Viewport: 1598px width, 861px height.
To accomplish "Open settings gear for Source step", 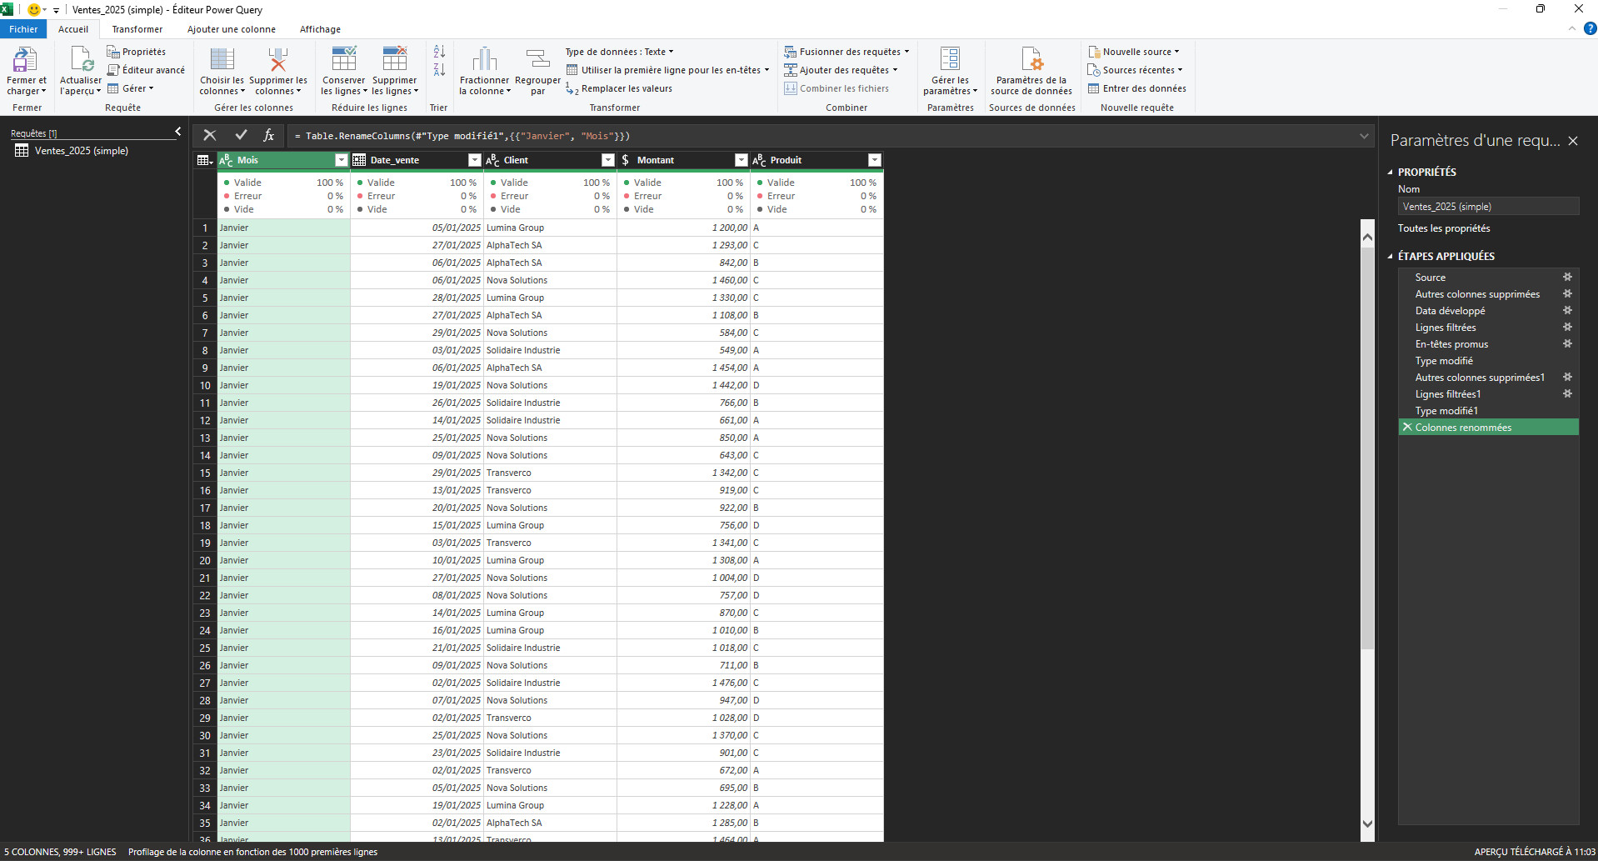I will [1566, 278].
